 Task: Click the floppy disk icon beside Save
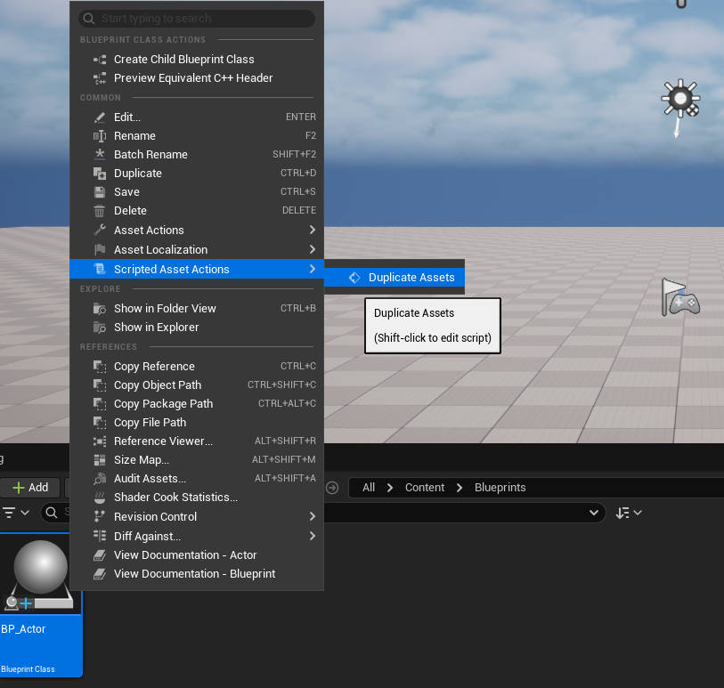[99, 192]
